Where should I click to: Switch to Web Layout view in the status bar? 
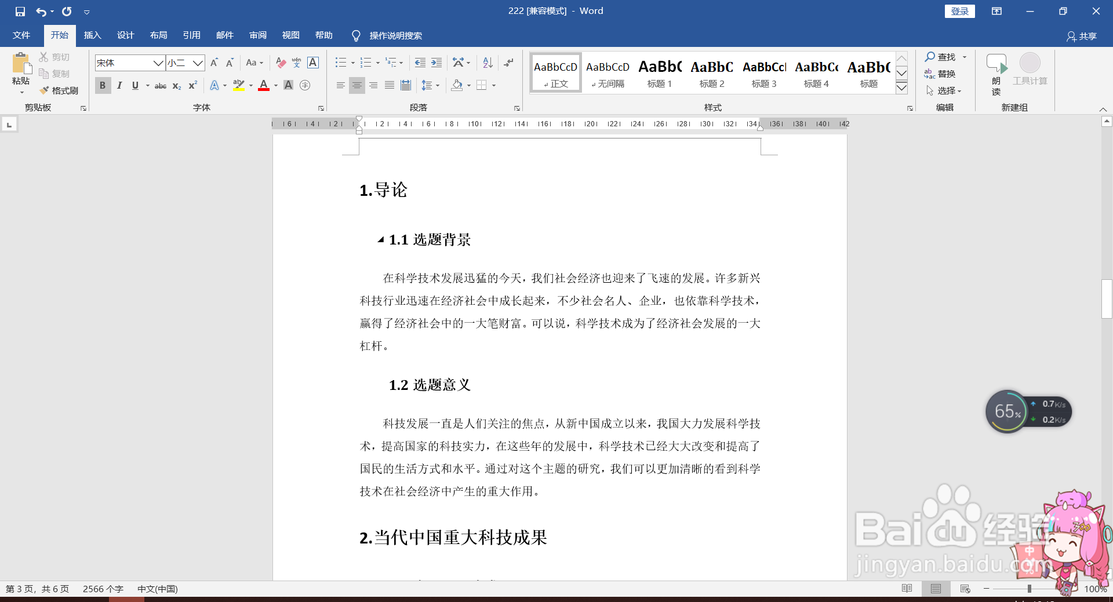[965, 589]
